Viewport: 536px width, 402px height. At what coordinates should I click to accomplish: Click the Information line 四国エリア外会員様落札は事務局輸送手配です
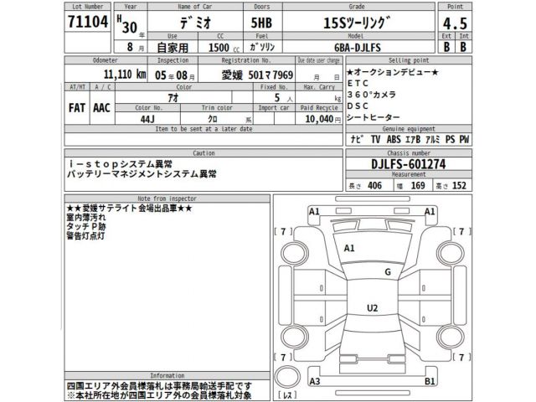(x=159, y=387)
